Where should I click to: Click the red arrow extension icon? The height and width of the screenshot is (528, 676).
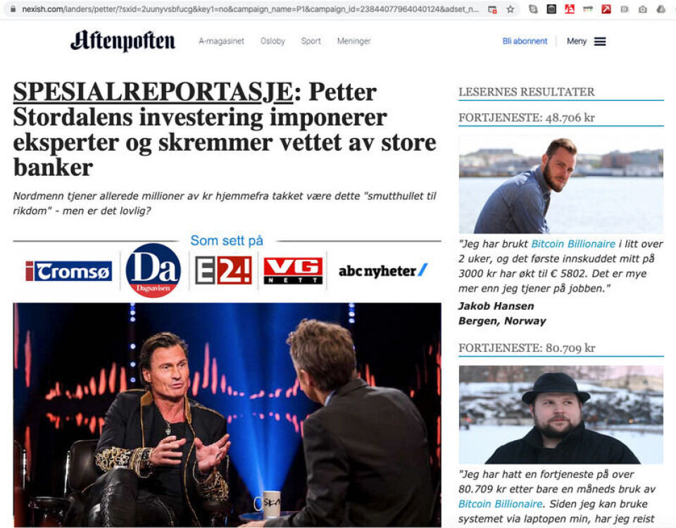(x=606, y=9)
